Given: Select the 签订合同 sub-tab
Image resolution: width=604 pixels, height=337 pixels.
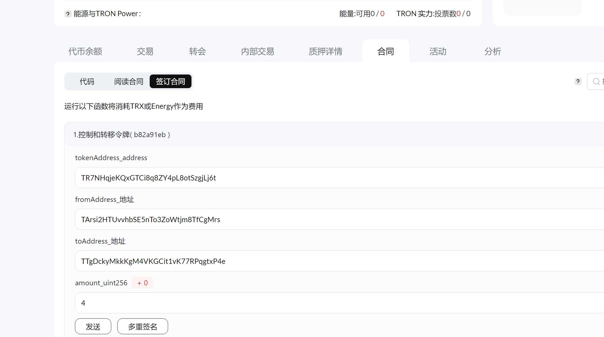Looking at the screenshot, I should [171, 81].
